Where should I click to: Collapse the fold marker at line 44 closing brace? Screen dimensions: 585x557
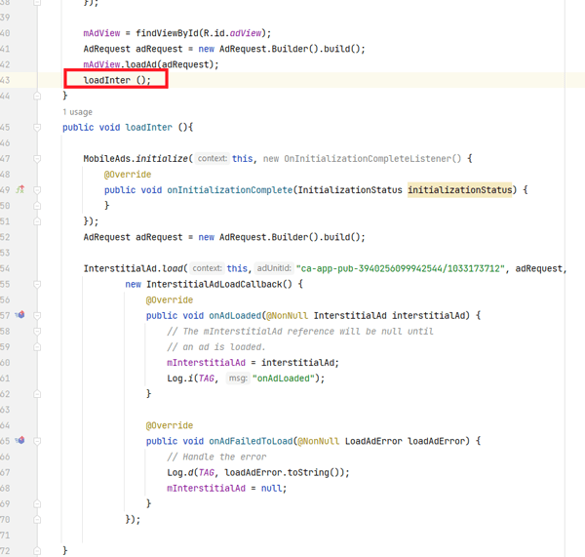point(37,96)
